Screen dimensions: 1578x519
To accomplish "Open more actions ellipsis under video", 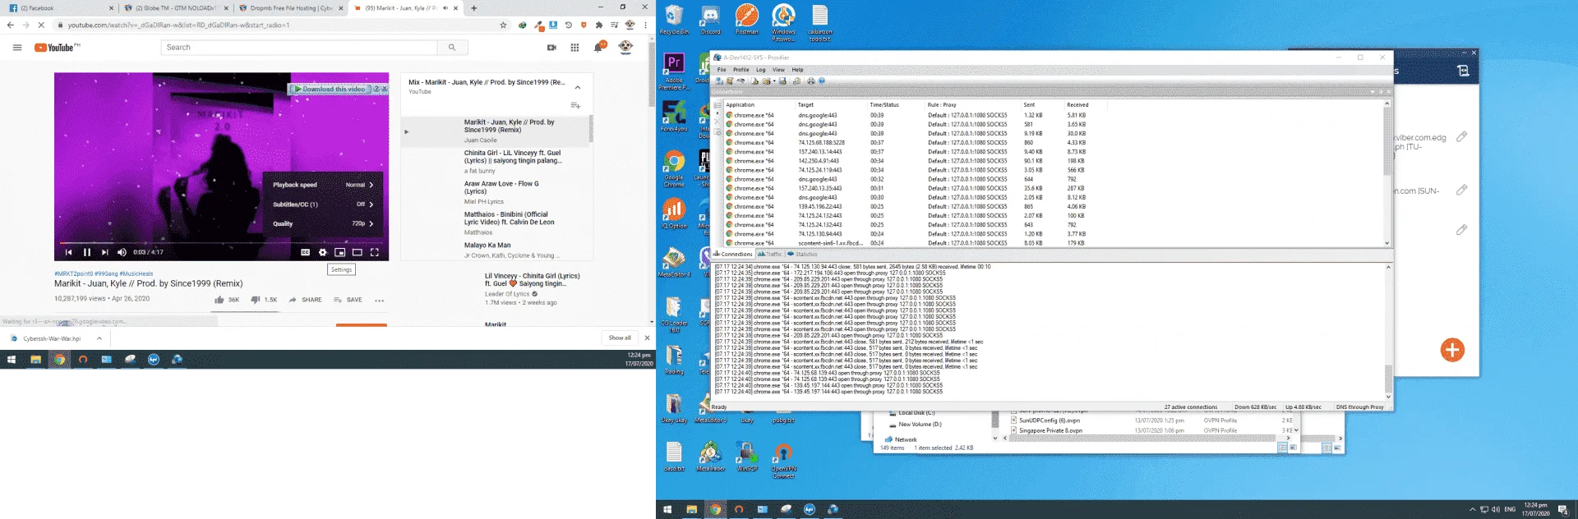I will pyautogui.click(x=379, y=301).
